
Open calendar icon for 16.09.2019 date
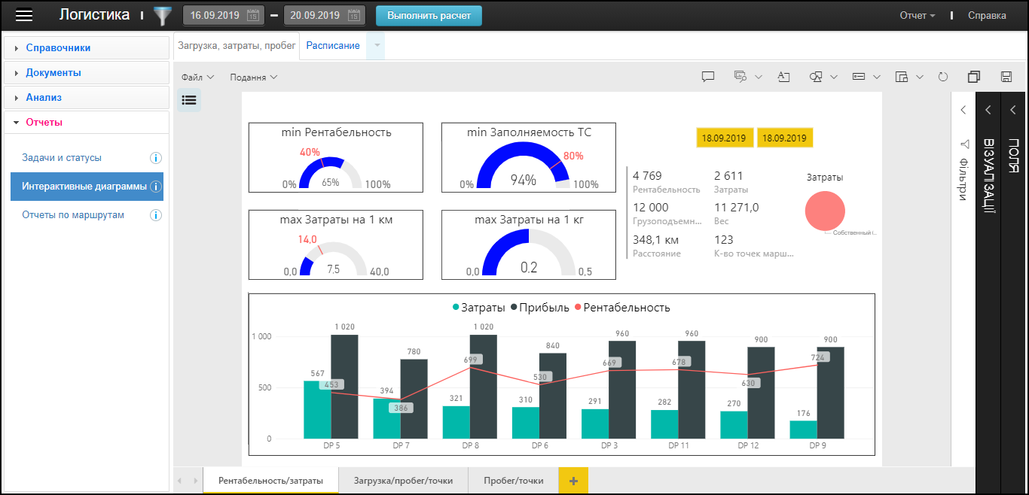pyautogui.click(x=253, y=15)
